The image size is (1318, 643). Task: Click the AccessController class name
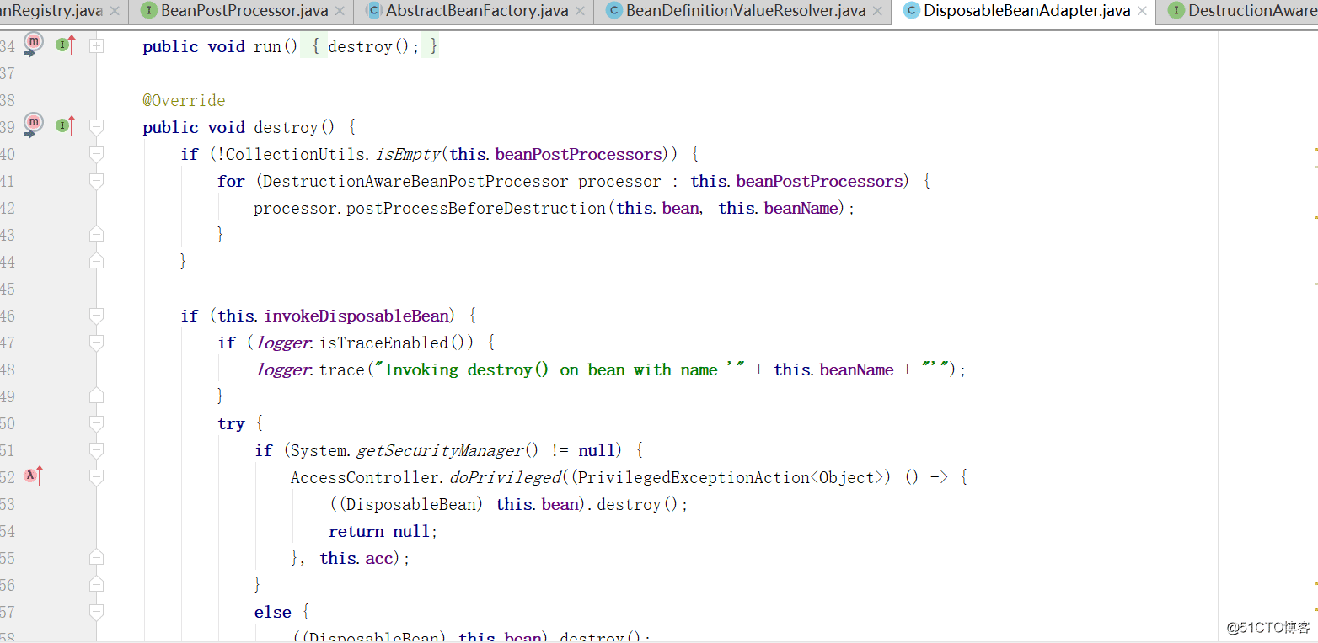(x=365, y=477)
